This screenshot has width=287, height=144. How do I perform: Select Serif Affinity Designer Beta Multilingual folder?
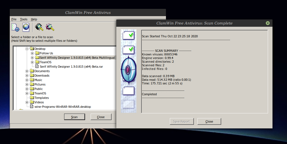(x=77, y=58)
